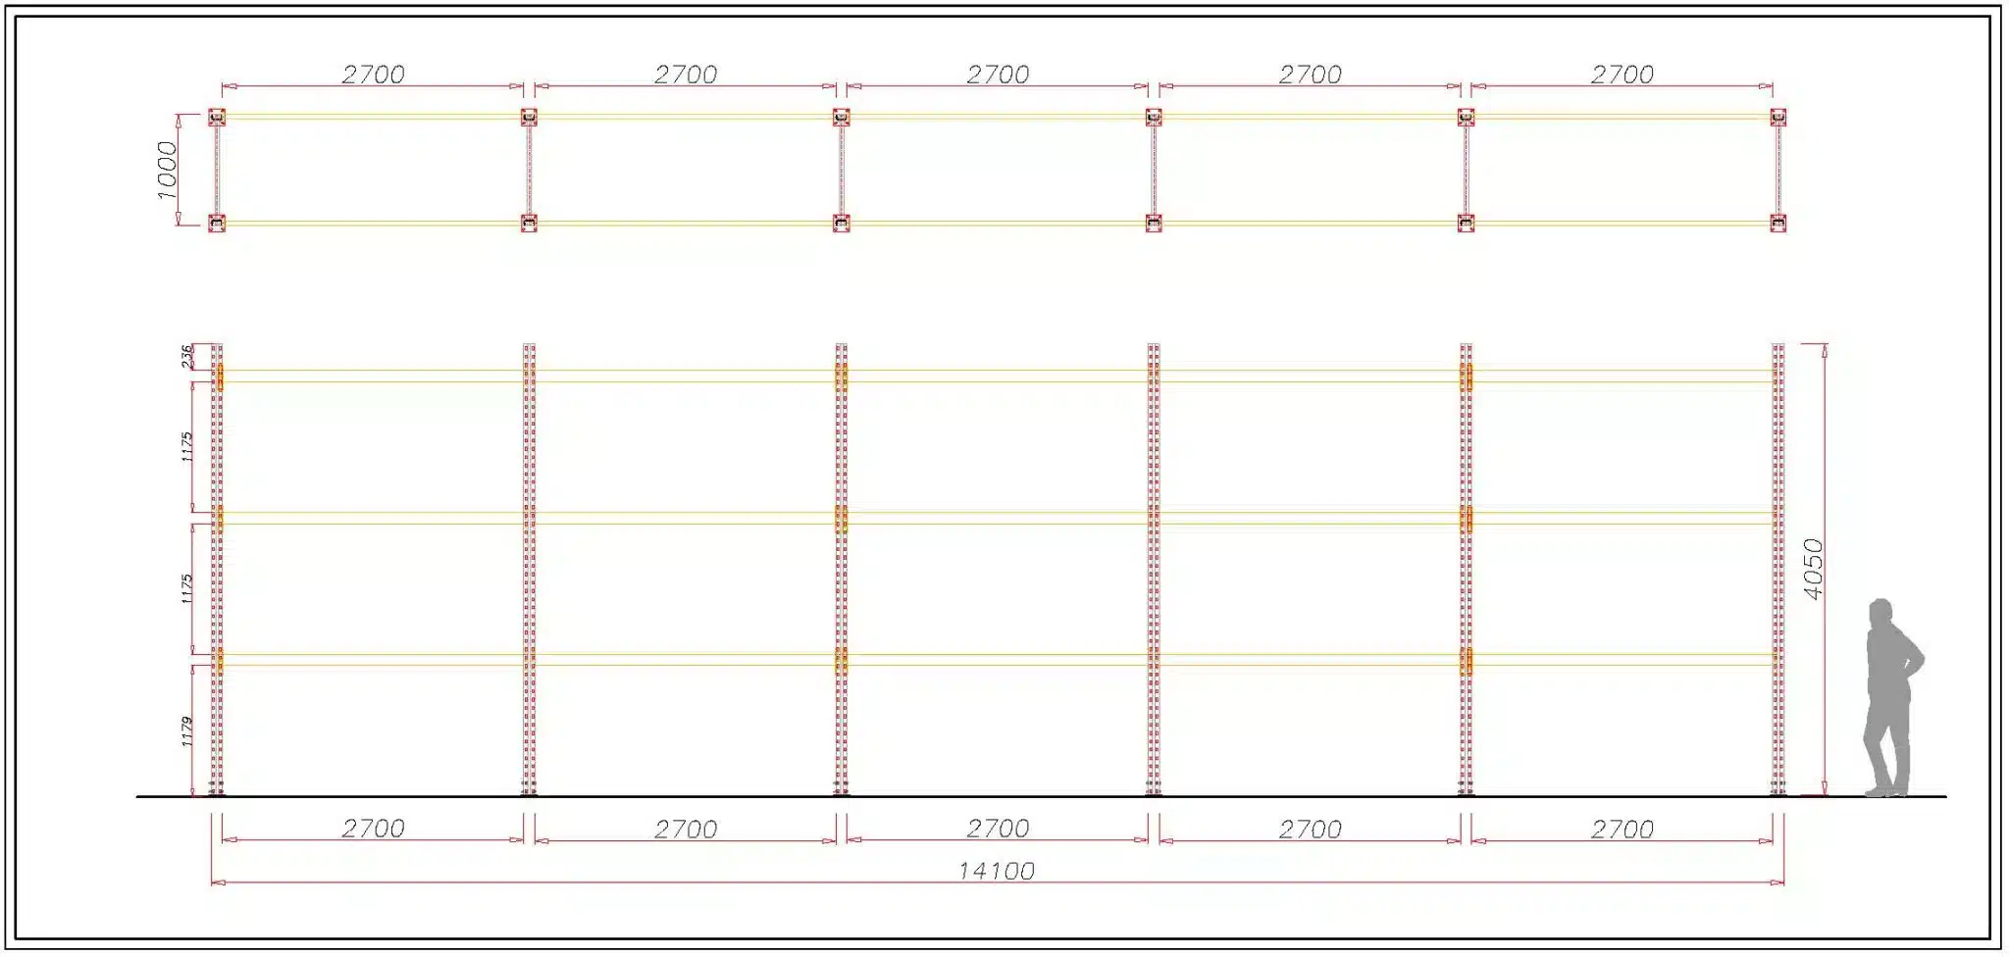This screenshot has width=2009, height=957.
Task: Click the 236 top offset dimension
Action: pos(187,356)
